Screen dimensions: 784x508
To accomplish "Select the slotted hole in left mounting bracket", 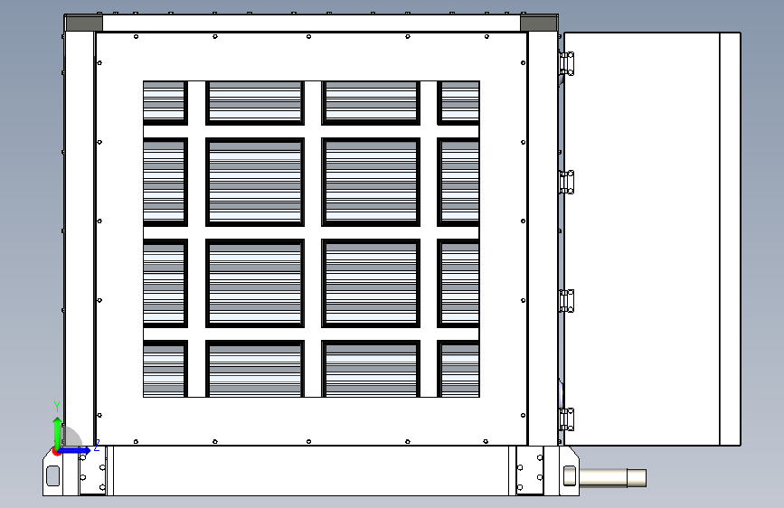I will [52, 475].
